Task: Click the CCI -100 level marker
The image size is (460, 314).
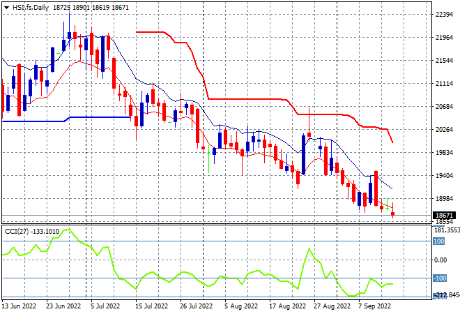Action: [x=439, y=278]
